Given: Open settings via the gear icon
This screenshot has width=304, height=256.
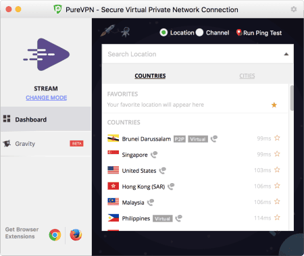Looking at the screenshot, I should tap(294, 9).
